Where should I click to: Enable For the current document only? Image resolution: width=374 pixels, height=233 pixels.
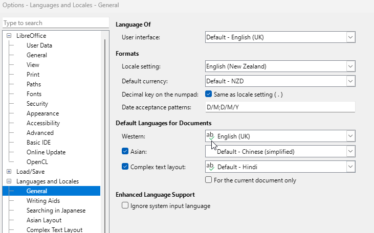pos(208,180)
